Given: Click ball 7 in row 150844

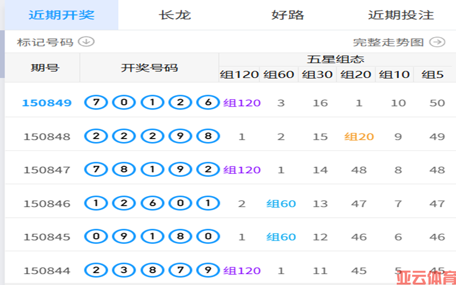Looking at the screenshot, I should point(180,270).
